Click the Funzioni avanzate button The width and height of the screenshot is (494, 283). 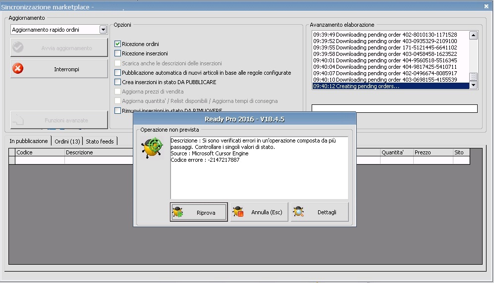click(x=59, y=120)
